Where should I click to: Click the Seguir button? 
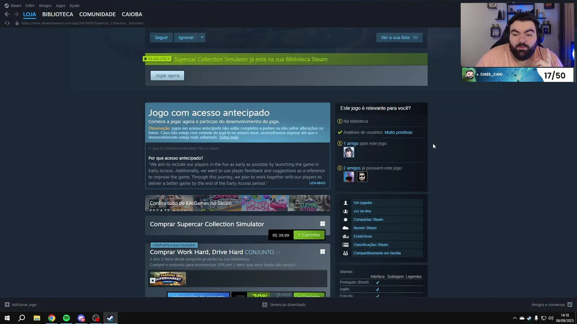click(x=161, y=37)
